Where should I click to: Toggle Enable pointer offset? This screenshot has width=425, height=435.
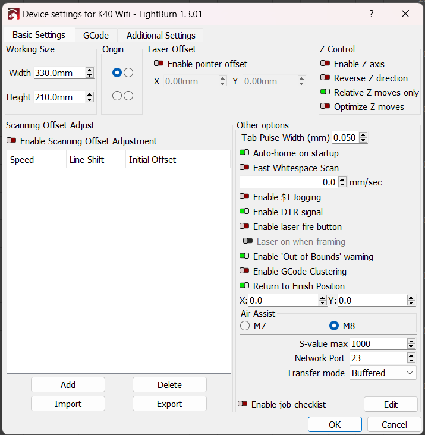(159, 64)
